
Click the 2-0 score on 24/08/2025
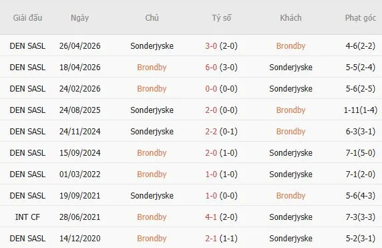(x=211, y=110)
